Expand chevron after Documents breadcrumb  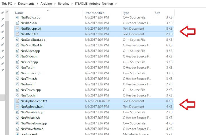click(37, 4)
